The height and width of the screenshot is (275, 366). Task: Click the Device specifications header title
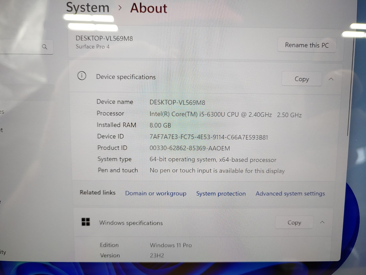(126, 77)
